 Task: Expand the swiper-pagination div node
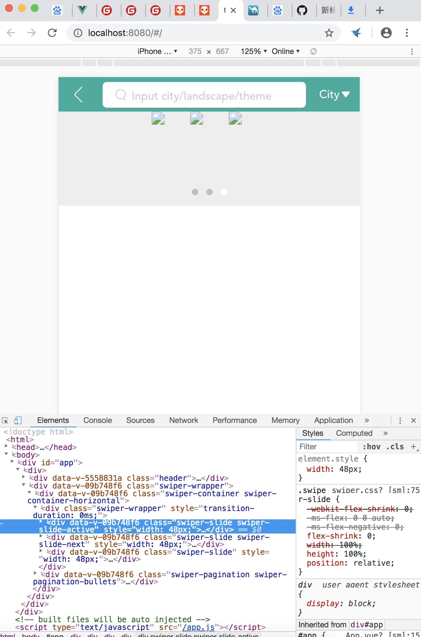pos(35,573)
